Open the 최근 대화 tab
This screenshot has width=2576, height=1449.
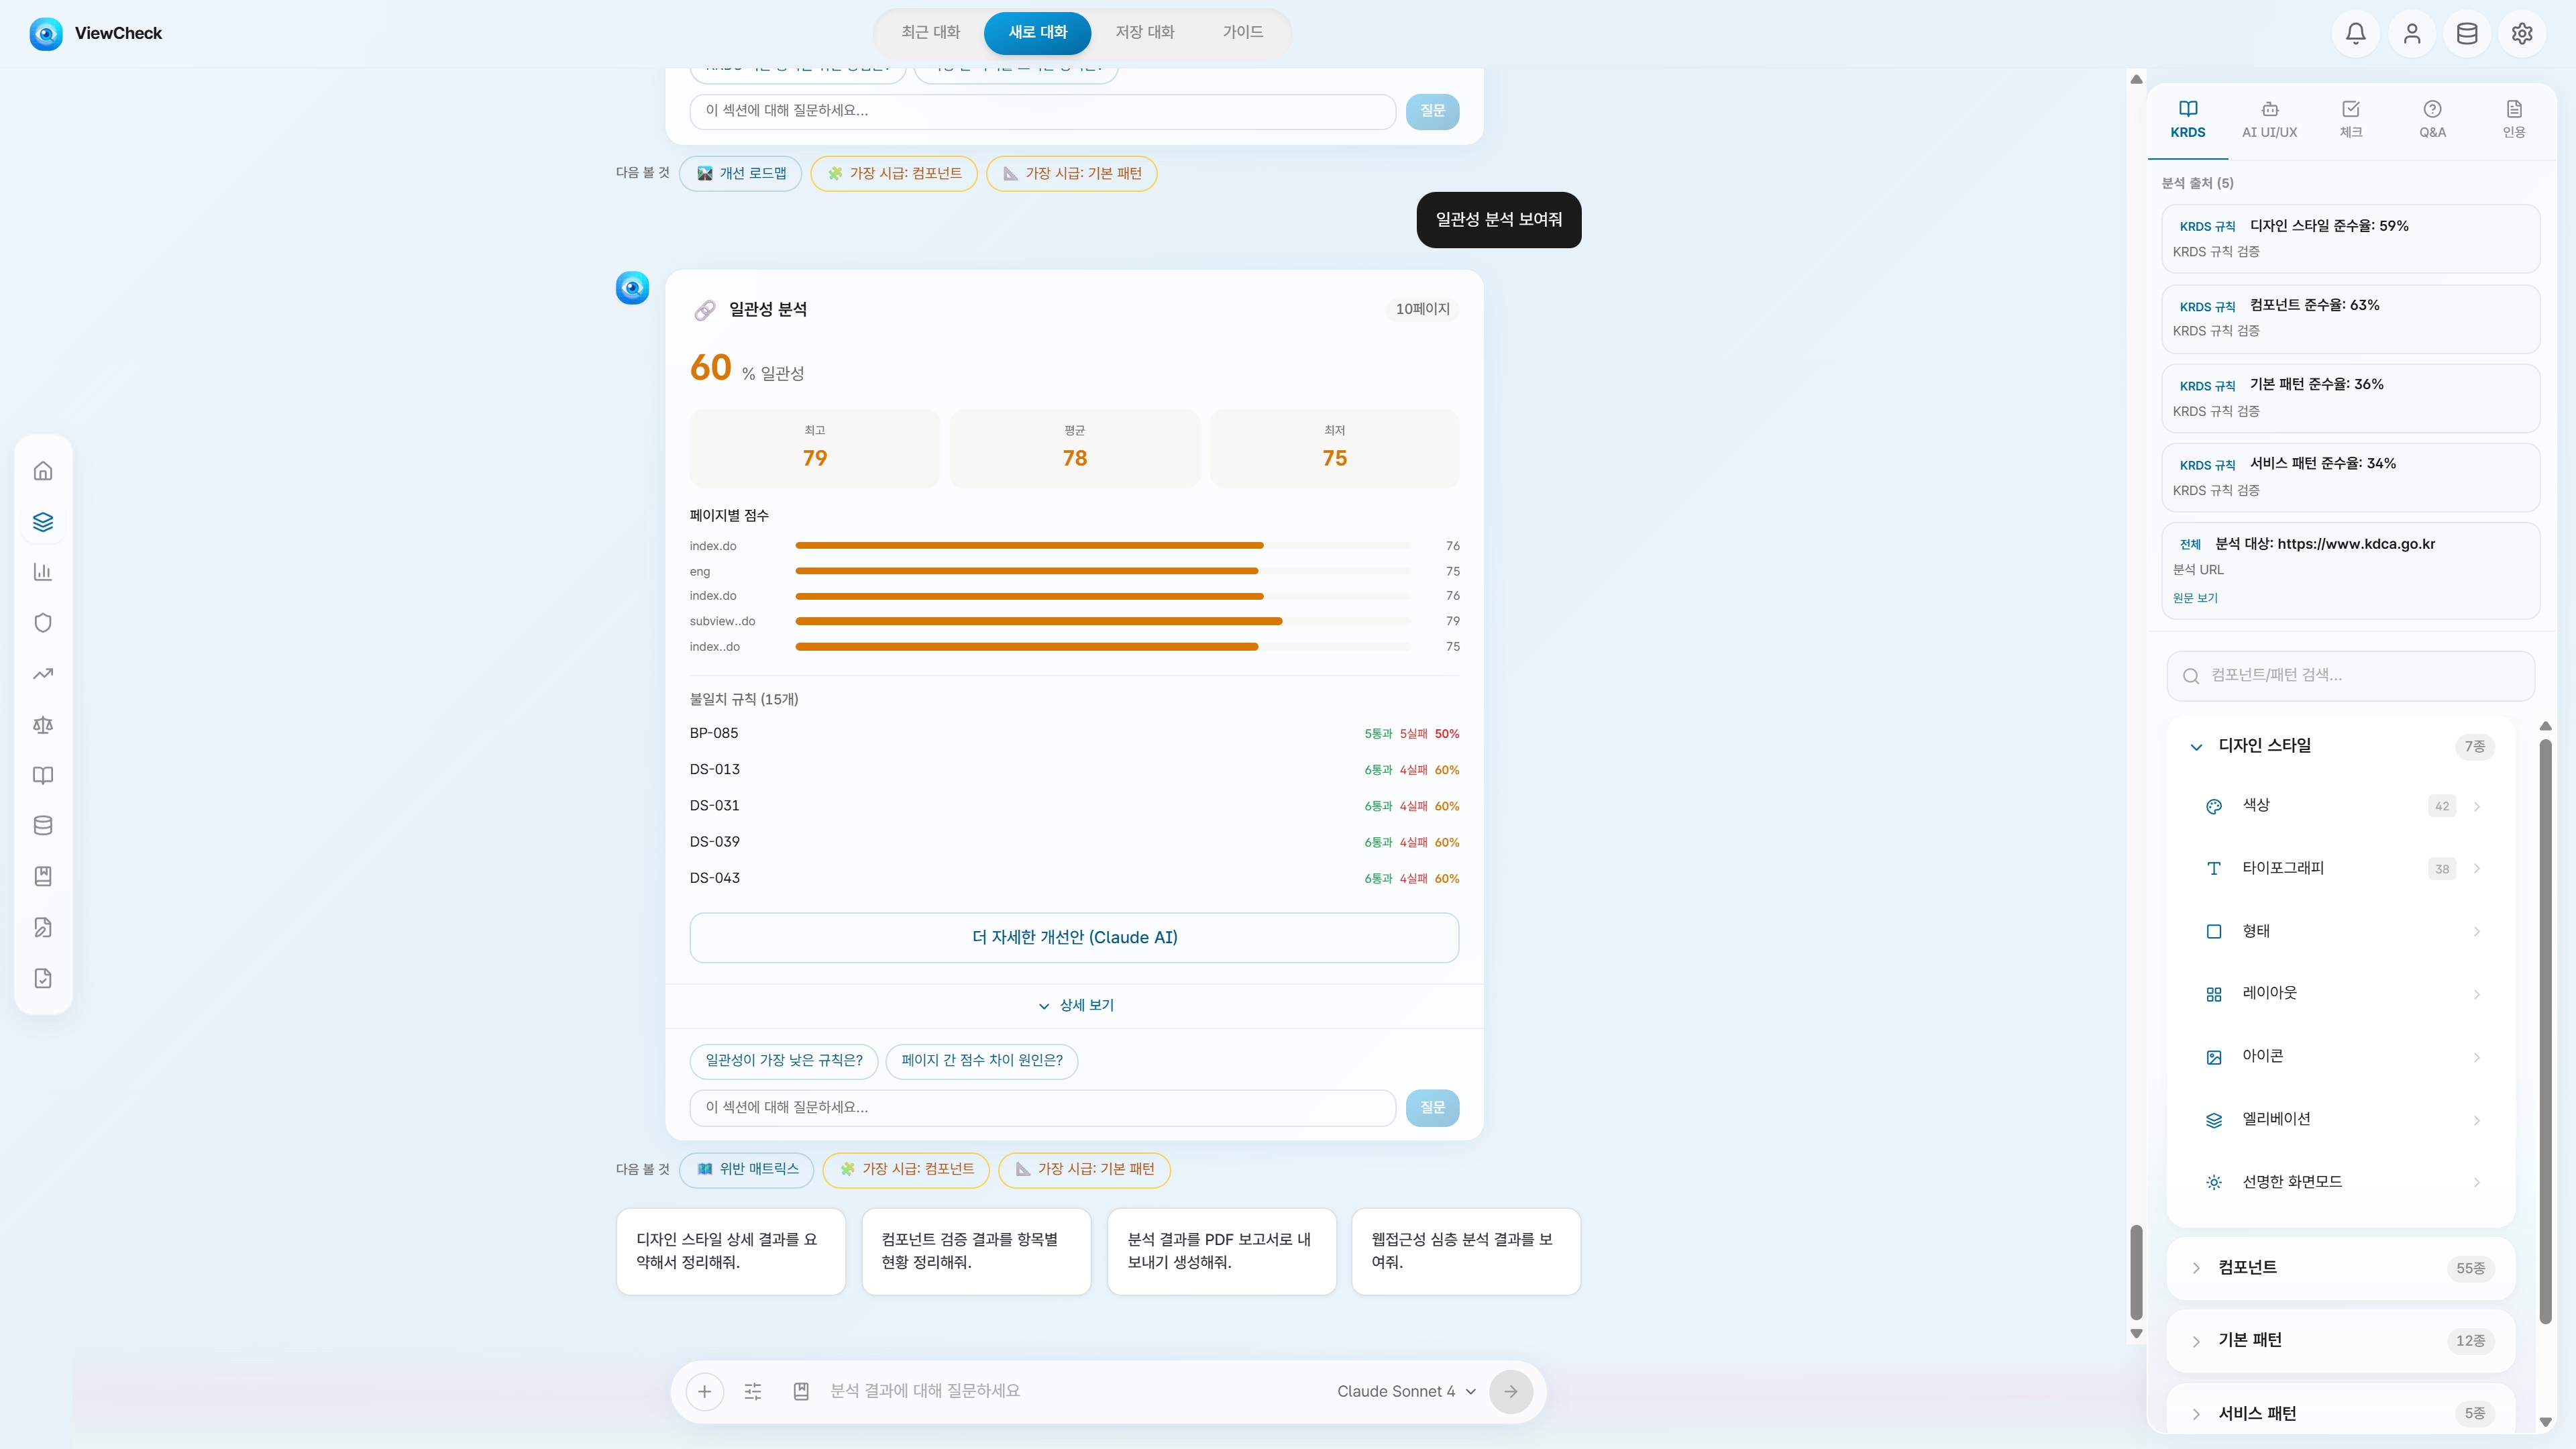(x=931, y=32)
